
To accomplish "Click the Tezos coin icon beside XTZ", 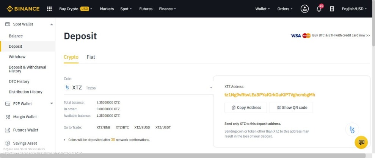I will pyautogui.click(x=67, y=88).
